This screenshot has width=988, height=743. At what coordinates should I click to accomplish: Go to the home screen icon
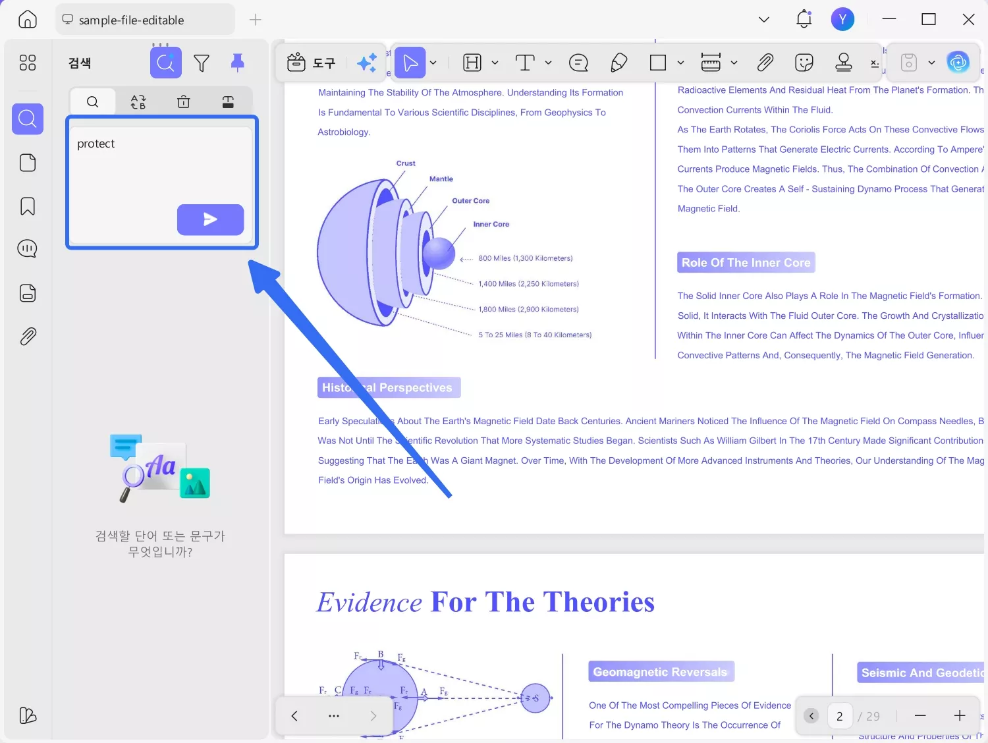28,20
